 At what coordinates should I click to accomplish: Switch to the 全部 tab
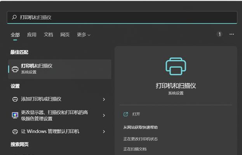click(15, 34)
